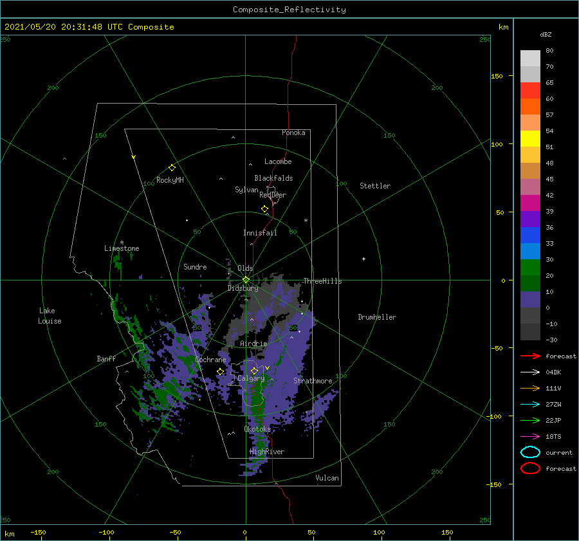579x541 pixels.
Task: Click the Okotoks label
Action: point(257,428)
